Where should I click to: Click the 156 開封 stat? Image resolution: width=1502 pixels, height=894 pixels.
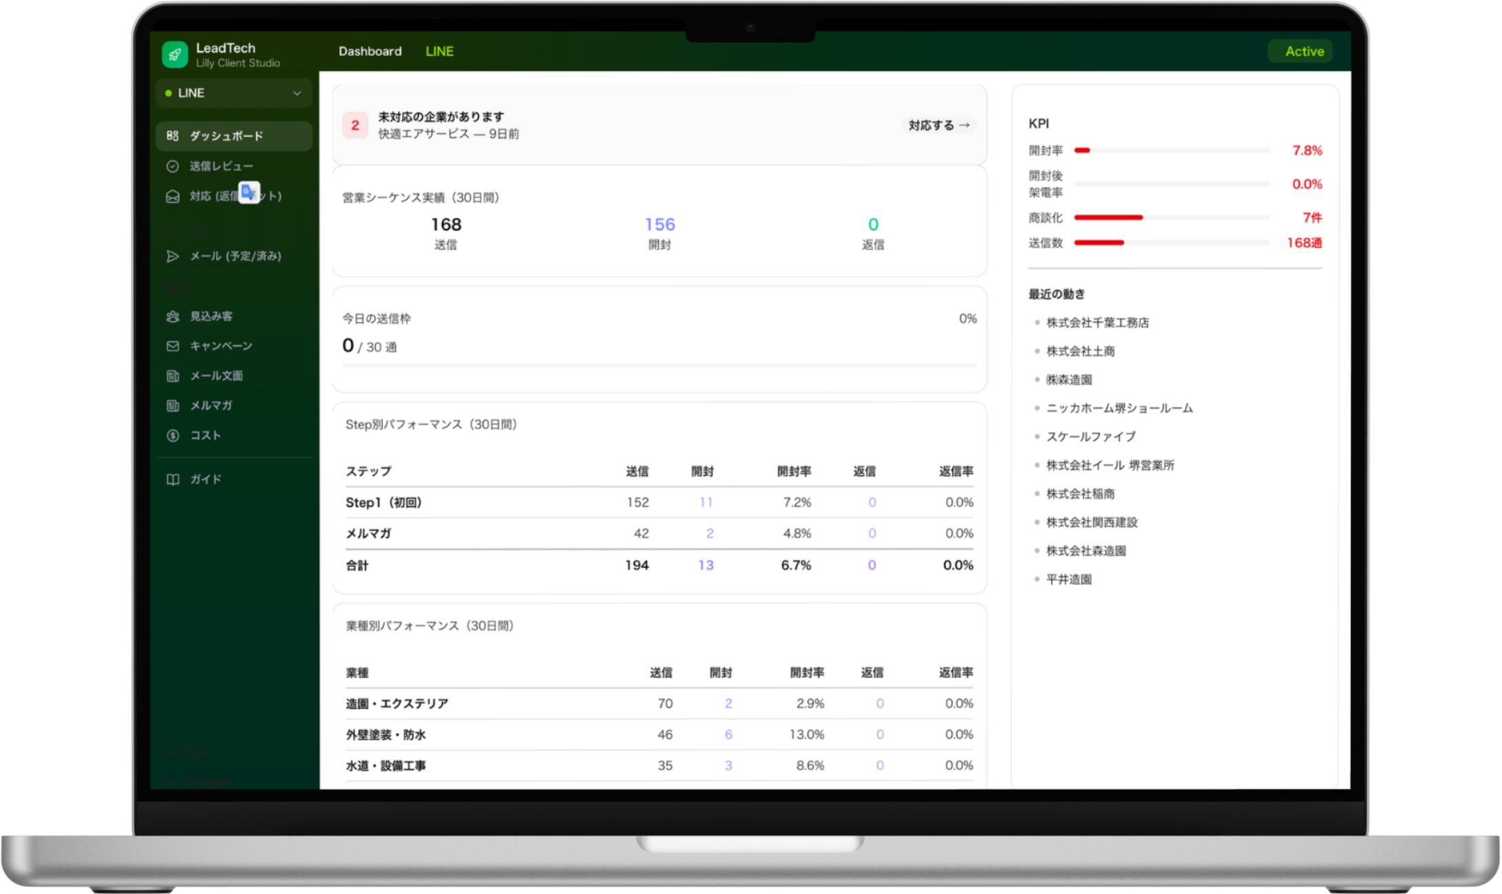point(660,233)
